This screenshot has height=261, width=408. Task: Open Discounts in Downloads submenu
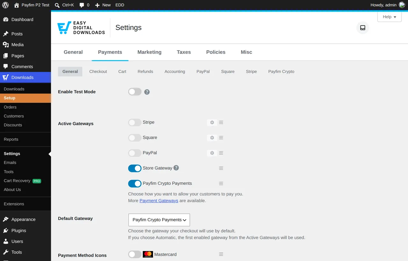pyautogui.click(x=25, y=125)
